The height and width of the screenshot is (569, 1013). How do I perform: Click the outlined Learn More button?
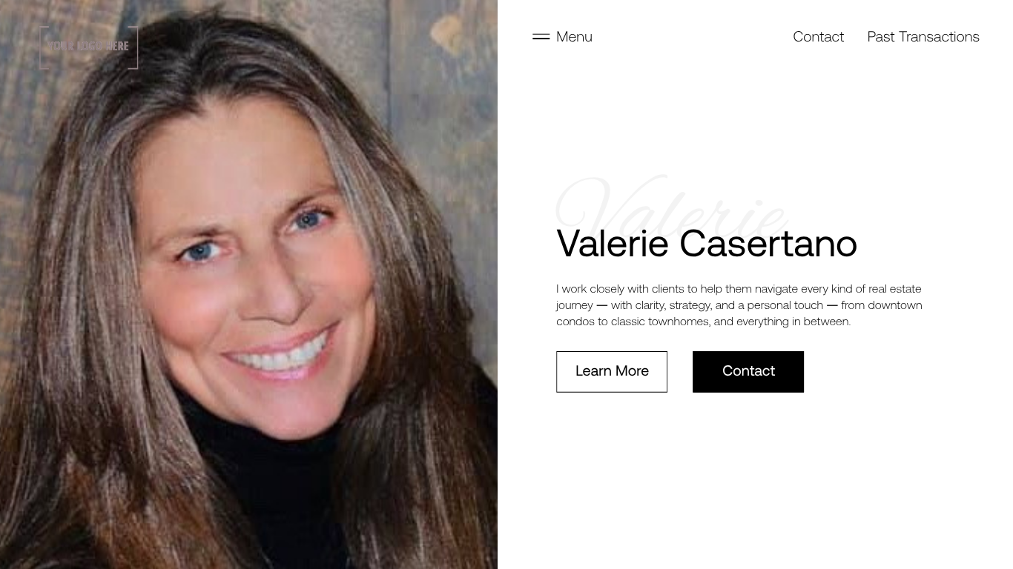612,372
